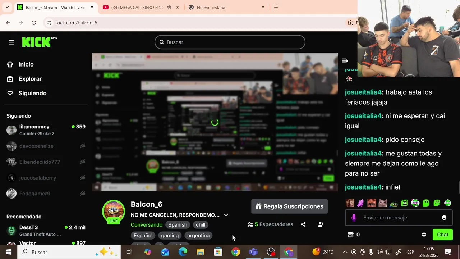Open recommended channel DessT3
Screen dimensions: 460x259
coord(46,231)
